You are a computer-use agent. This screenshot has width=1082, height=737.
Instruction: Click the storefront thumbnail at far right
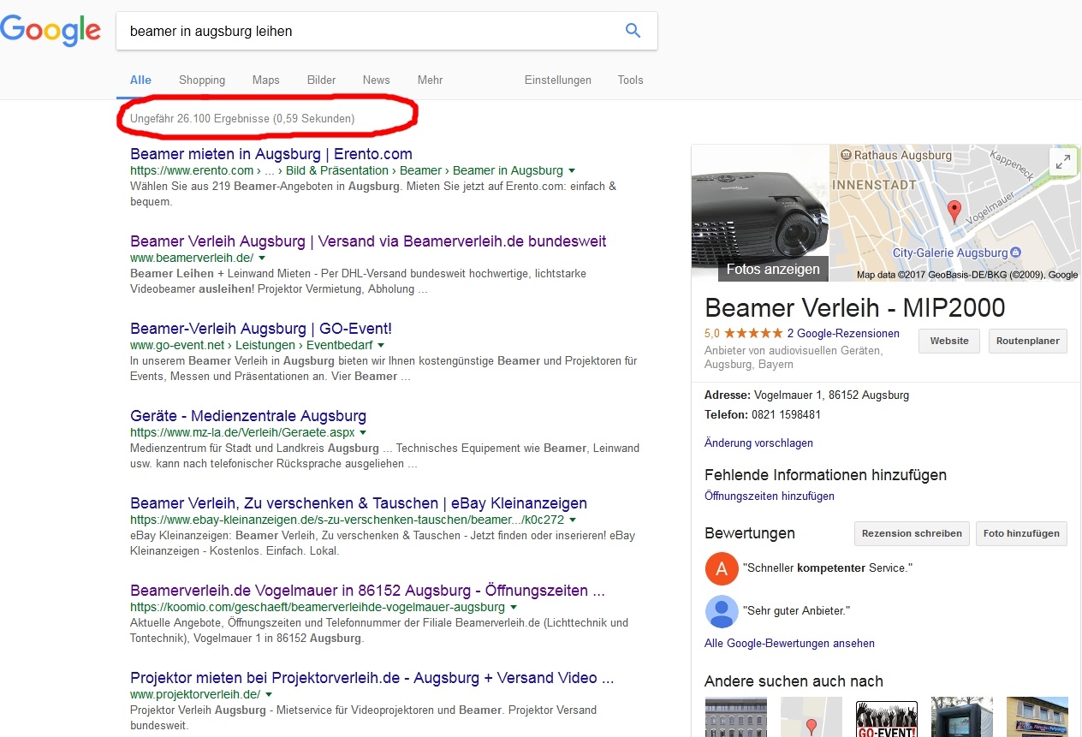(1037, 717)
